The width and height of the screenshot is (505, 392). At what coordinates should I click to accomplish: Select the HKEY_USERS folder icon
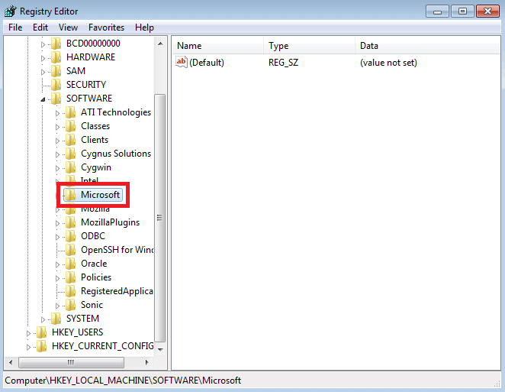[x=41, y=332]
